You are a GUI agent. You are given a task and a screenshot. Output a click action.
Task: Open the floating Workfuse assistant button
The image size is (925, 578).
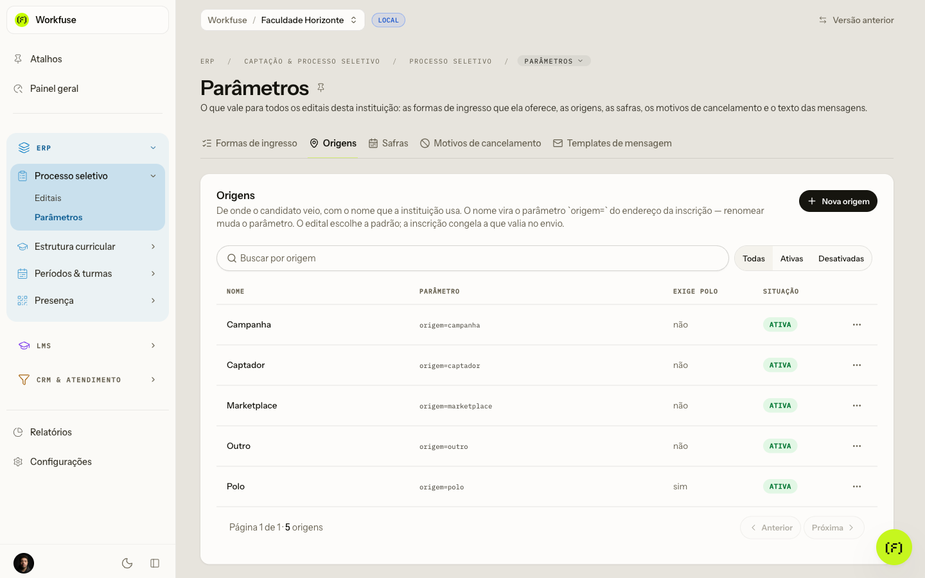click(x=894, y=547)
